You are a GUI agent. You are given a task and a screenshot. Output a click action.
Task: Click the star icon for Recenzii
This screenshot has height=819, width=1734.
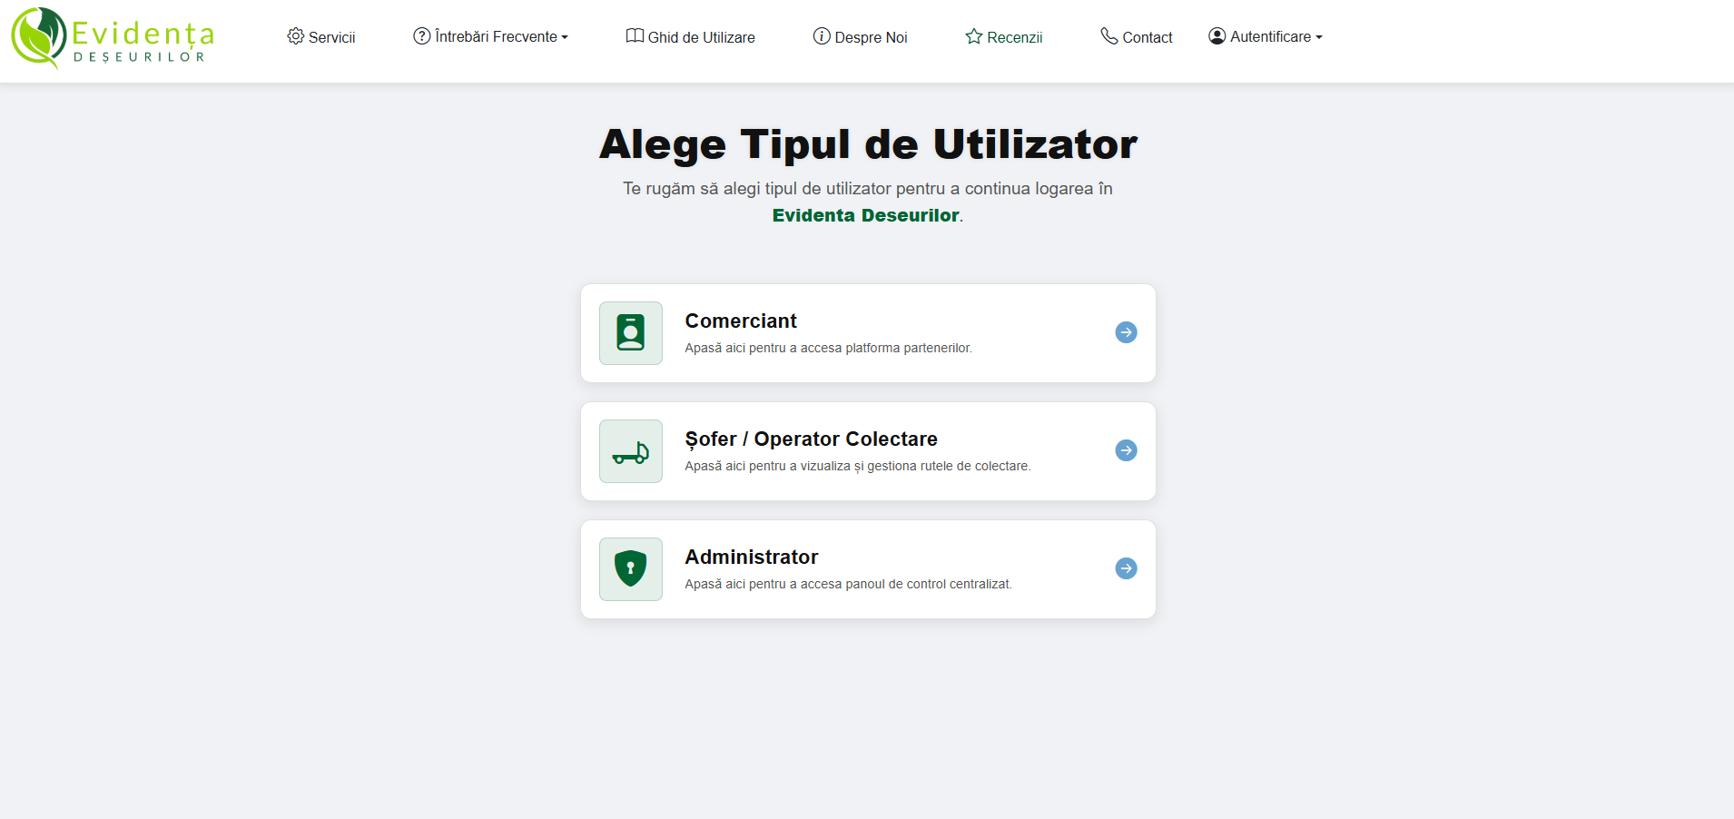[x=974, y=36]
